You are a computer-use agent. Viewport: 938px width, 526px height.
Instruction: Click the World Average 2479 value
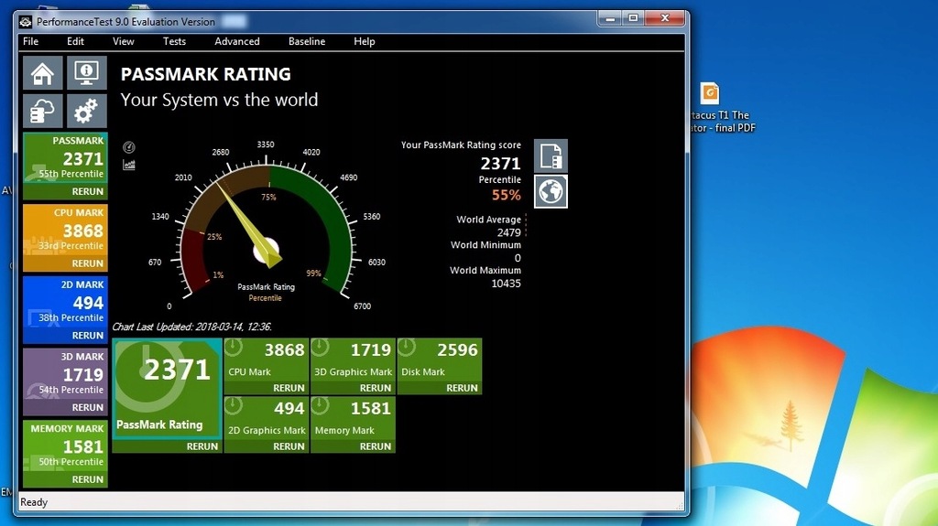click(509, 232)
